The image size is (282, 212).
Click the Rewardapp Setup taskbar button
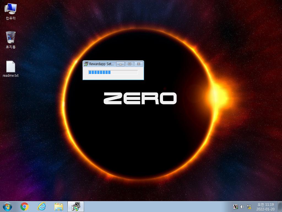[x=76, y=206]
